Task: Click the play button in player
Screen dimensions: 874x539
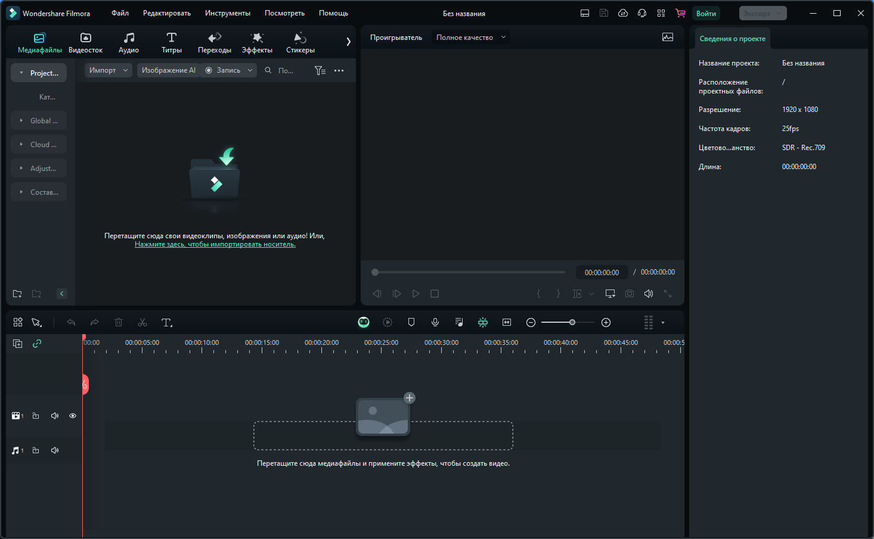Action: coord(416,294)
